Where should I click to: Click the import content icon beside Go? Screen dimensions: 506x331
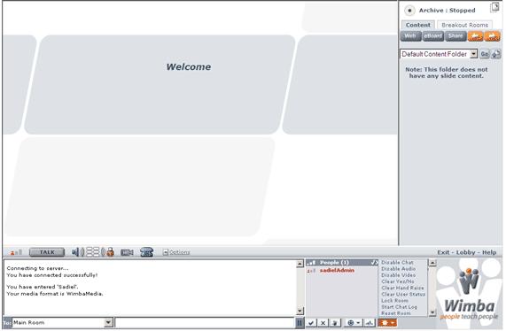point(495,54)
